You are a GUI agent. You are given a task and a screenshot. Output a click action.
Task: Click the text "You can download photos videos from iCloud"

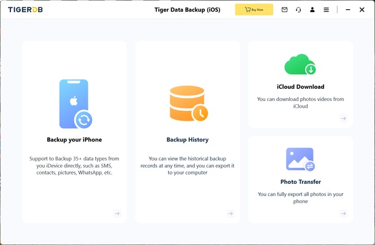pyautogui.click(x=300, y=102)
